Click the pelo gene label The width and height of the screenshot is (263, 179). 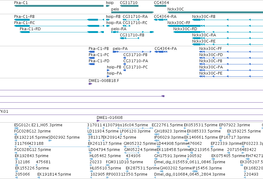115,9
